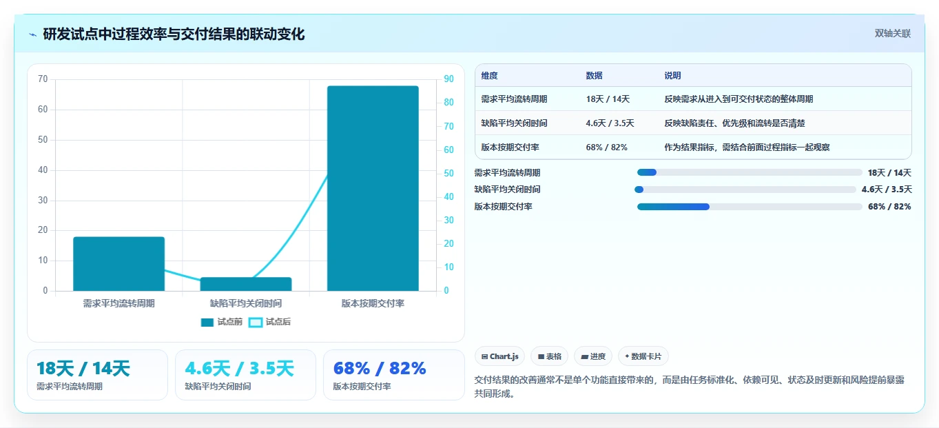939x428 pixels.
Task: Click the 需求平均流转周期 progress bar
Action: point(750,172)
